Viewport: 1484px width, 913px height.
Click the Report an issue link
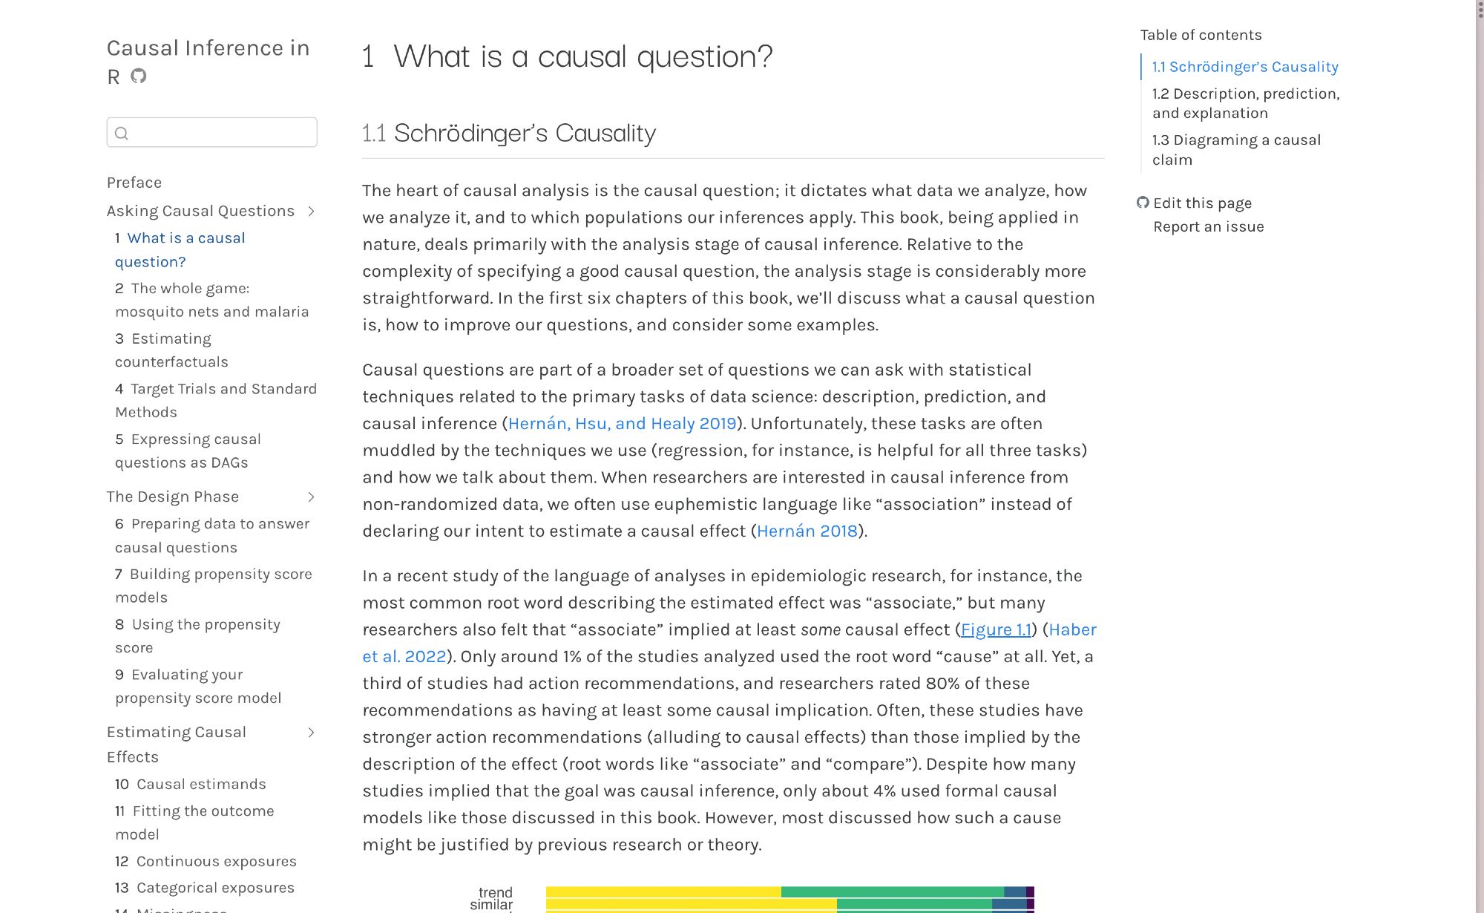click(x=1207, y=226)
